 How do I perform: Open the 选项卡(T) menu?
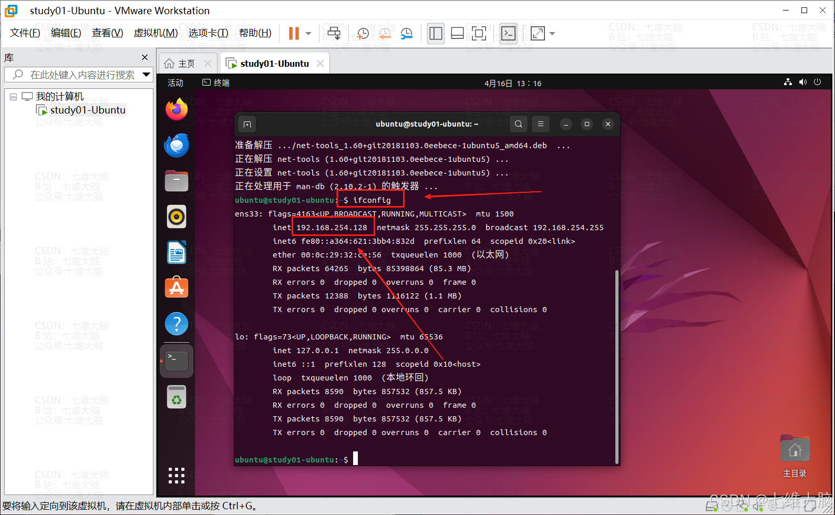click(x=208, y=33)
